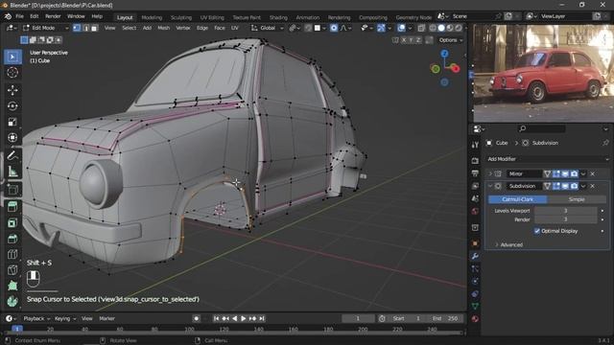Screen dimensions: 614x345
Task: Remove the Mirror modifier
Action: pos(593,173)
